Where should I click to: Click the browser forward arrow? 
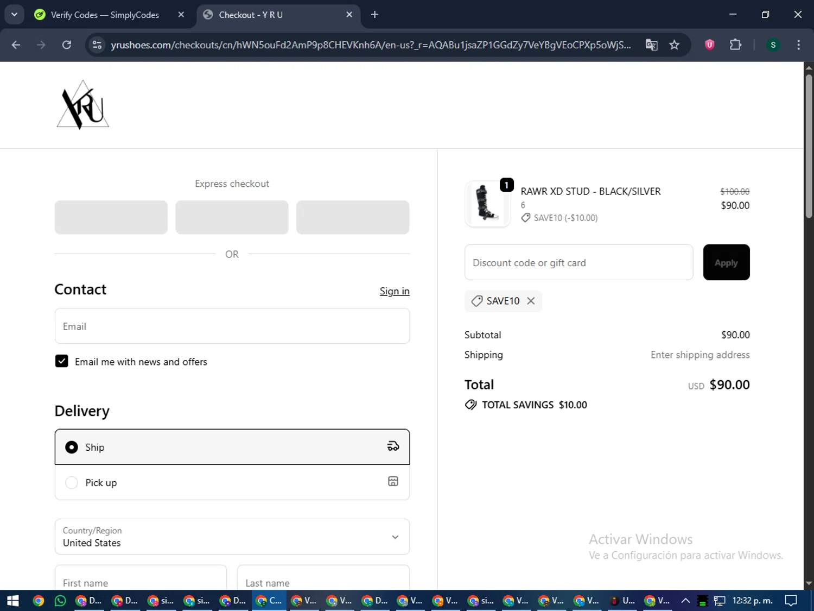point(41,45)
